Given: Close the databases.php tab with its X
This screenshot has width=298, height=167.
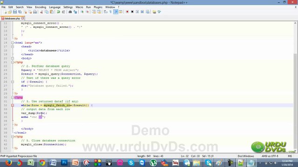Looking at the screenshot, I should 23,19.
